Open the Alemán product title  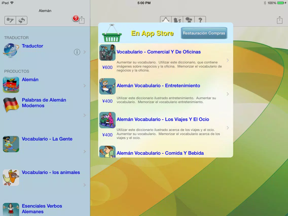[30, 80]
